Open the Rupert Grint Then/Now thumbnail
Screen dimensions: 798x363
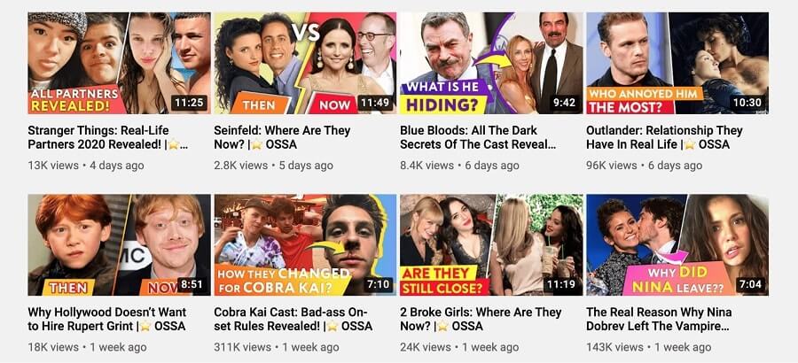[x=119, y=244]
